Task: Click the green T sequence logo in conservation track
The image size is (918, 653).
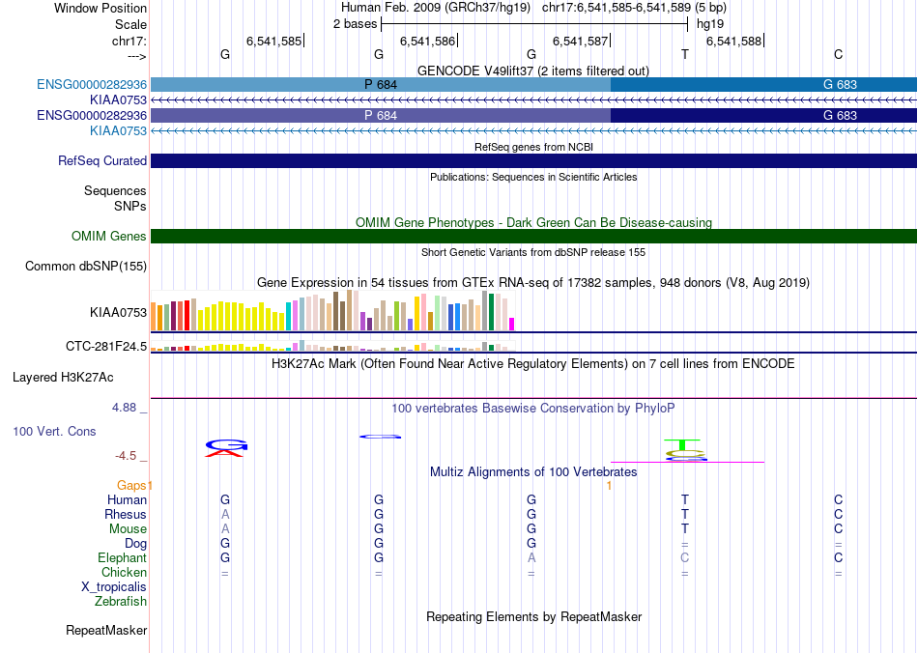Action: [x=682, y=444]
